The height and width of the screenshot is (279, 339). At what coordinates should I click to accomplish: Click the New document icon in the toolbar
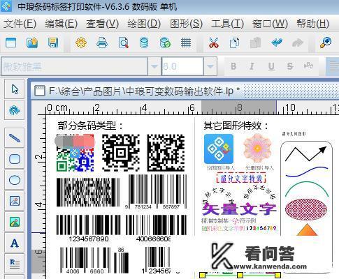point(10,43)
